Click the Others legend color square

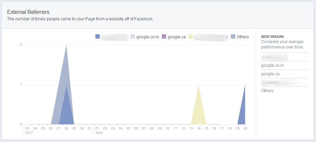pos(233,37)
